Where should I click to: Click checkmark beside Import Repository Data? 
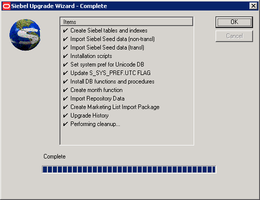click(x=65, y=98)
